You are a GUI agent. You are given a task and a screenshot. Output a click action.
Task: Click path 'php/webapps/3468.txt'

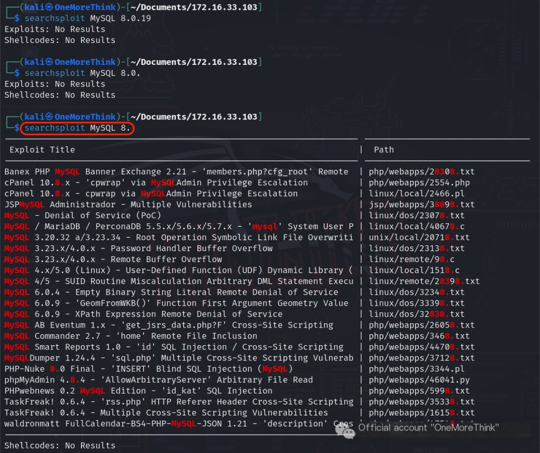point(419,337)
